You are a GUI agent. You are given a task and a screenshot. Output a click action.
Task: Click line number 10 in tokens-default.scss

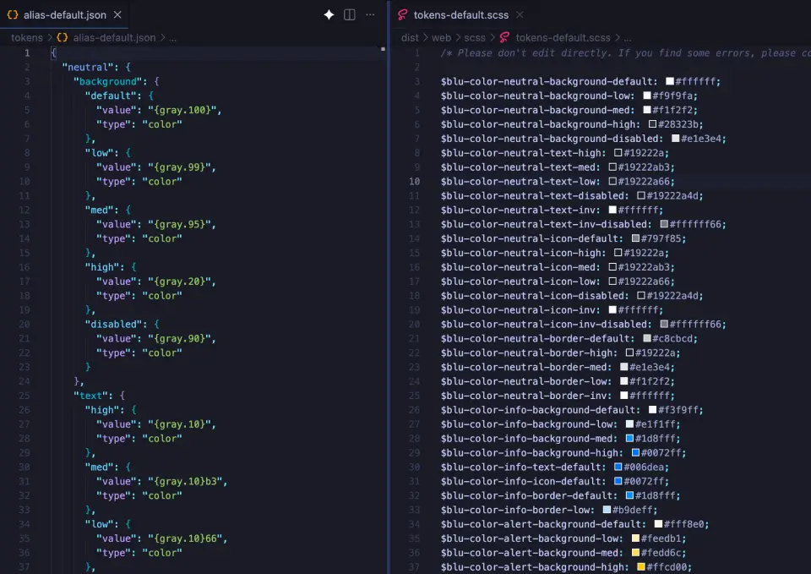414,182
